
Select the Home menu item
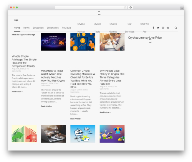coord(17,28)
